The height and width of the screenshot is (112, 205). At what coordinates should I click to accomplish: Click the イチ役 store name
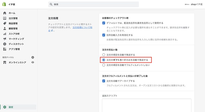click(x=12, y=4)
